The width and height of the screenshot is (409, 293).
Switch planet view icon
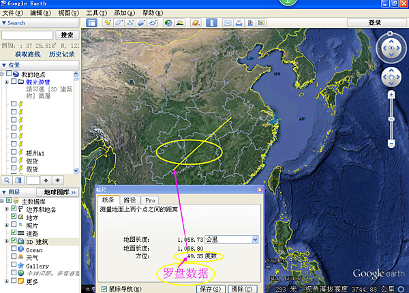pos(196,23)
